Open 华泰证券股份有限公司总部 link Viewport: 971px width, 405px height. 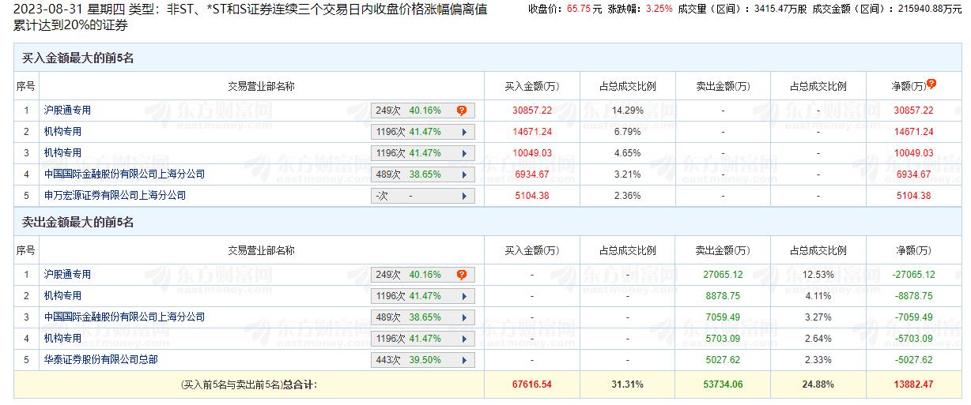100,359
